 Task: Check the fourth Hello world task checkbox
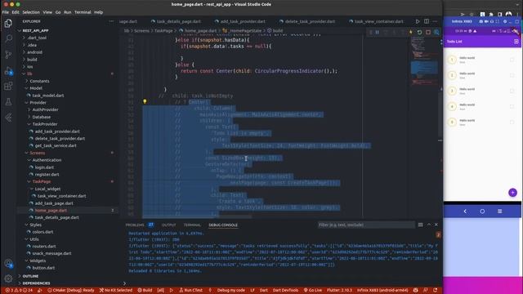(512, 107)
